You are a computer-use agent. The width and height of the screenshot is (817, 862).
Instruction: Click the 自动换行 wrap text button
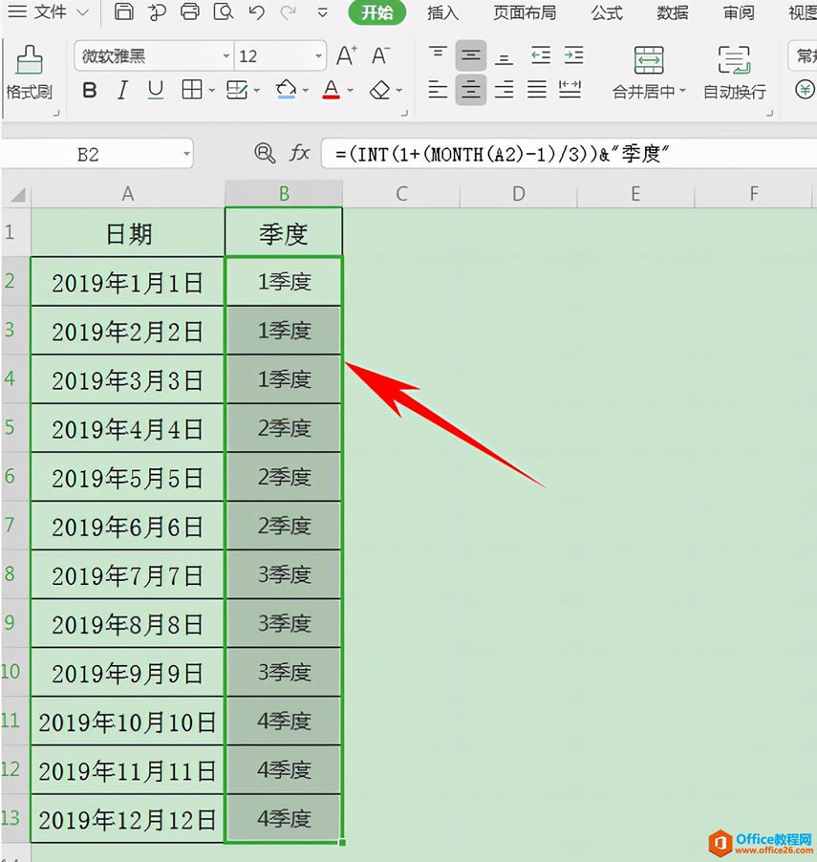tap(735, 73)
